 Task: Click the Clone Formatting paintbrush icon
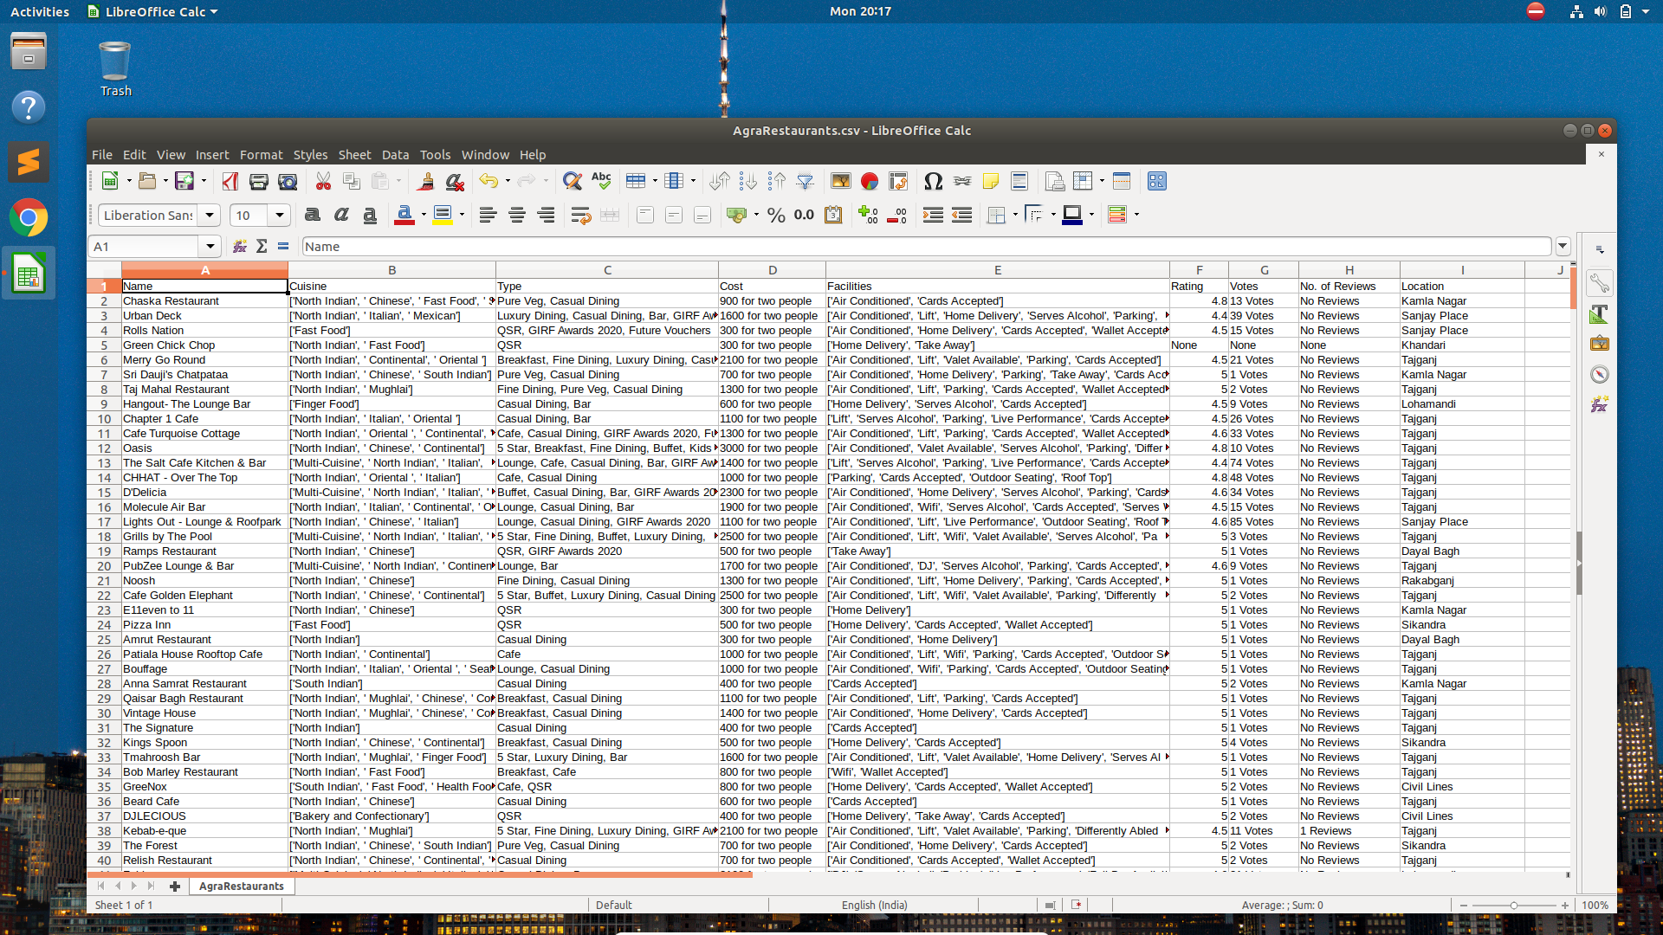[x=425, y=181]
